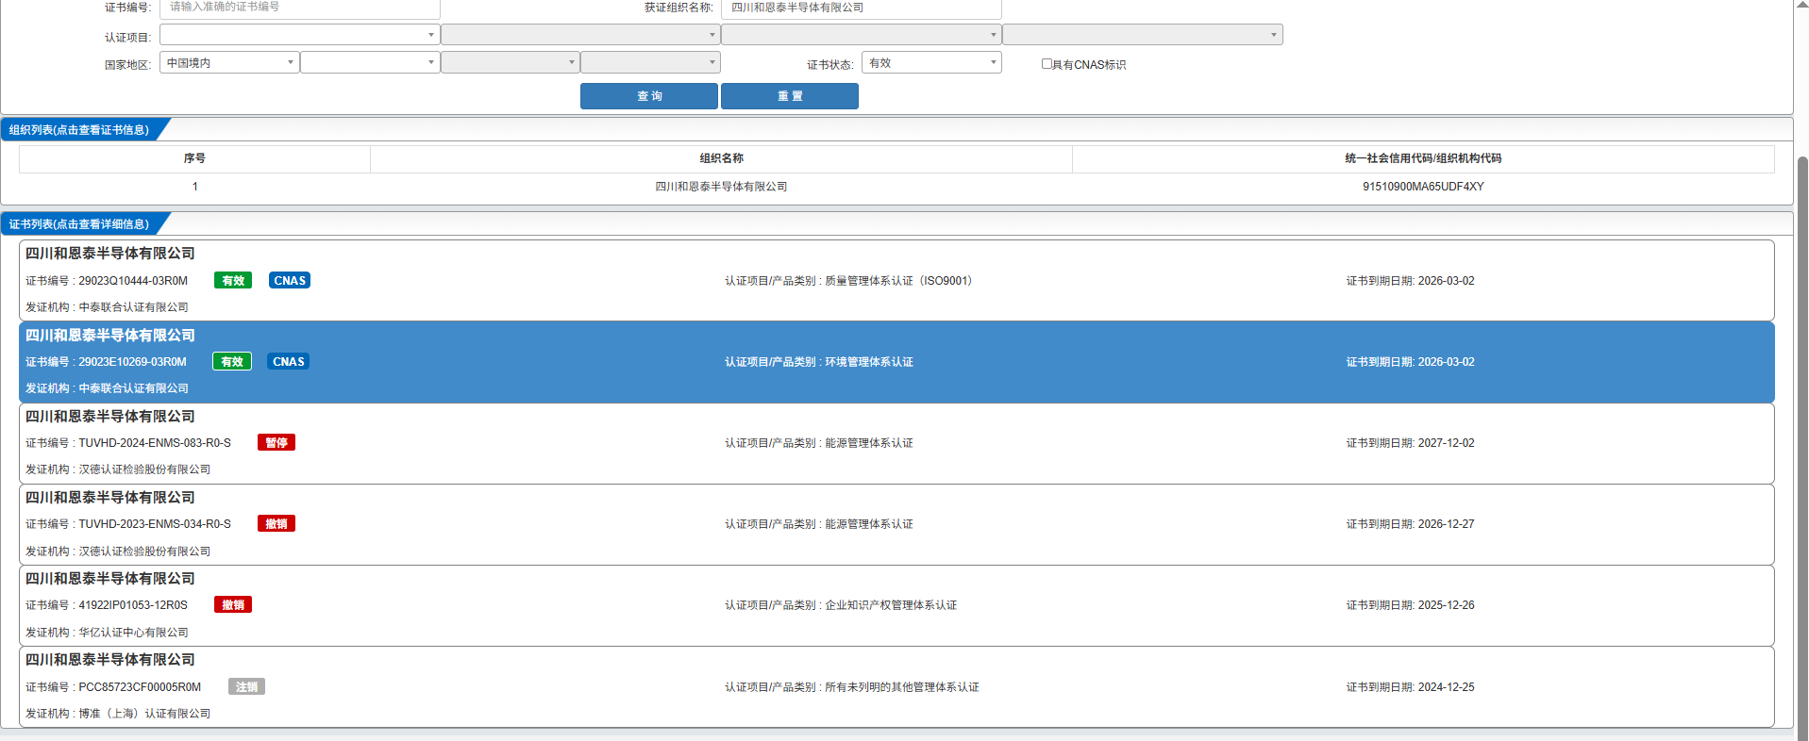Click the 撤销 badge next to TUVHD-2023-ENMS-034-R0-S

[276, 524]
